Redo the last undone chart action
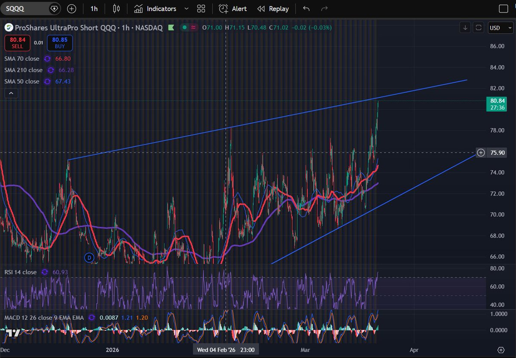Image resolution: width=516 pixels, height=358 pixels. pyautogui.click(x=325, y=9)
